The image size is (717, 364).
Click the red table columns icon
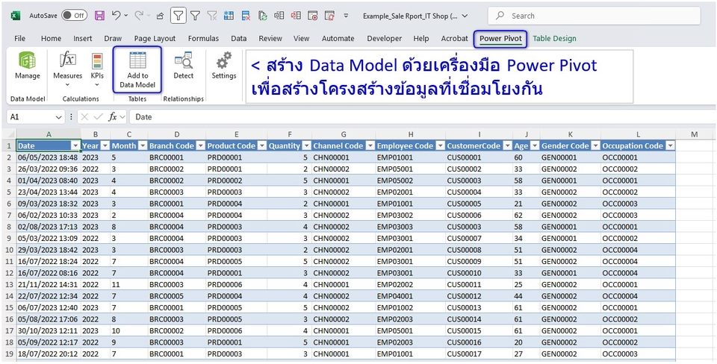tap(296, 16)
